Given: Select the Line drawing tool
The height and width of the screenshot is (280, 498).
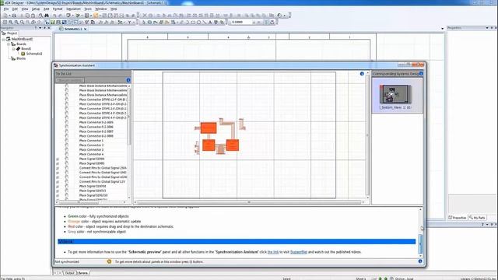Looking at the screenshot, I should click(204, 23).
